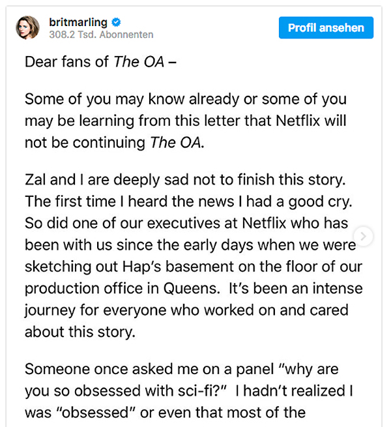Go to next slide with chevron arrow
The width and height of the screenshot is (391, 427).
pyautogui.click(x=363, y=236)
